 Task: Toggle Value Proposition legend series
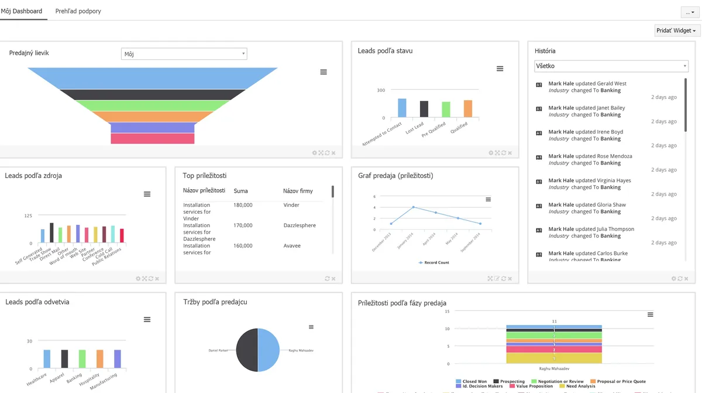[x=531, y=386]
